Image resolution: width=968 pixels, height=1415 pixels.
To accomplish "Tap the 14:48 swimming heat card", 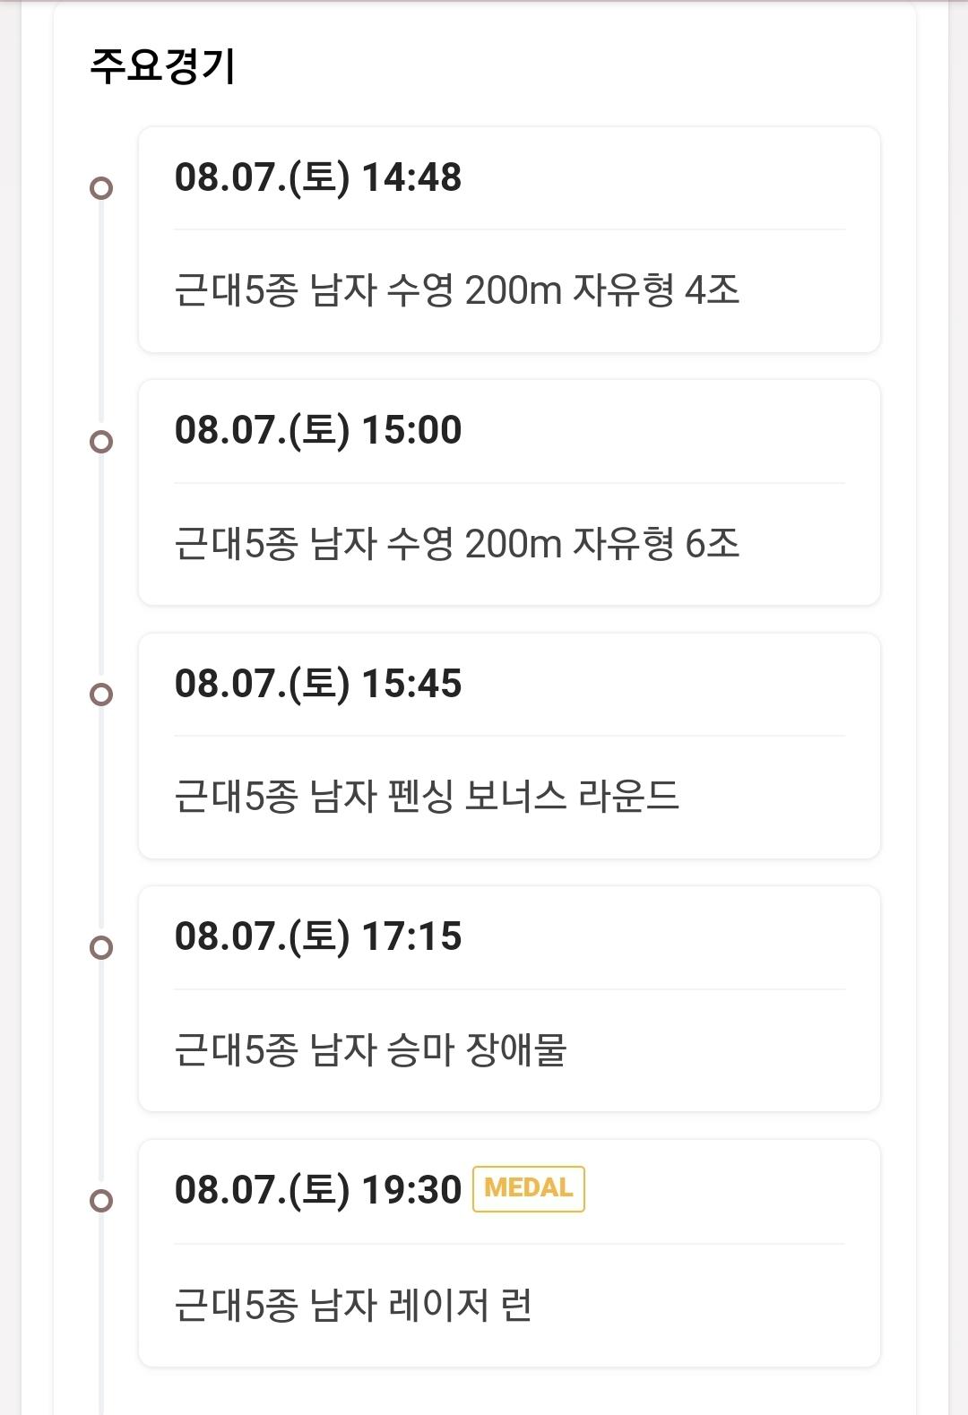I will (x=509, y=239).
